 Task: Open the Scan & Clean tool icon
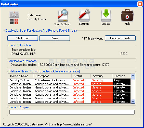point(63,15)
